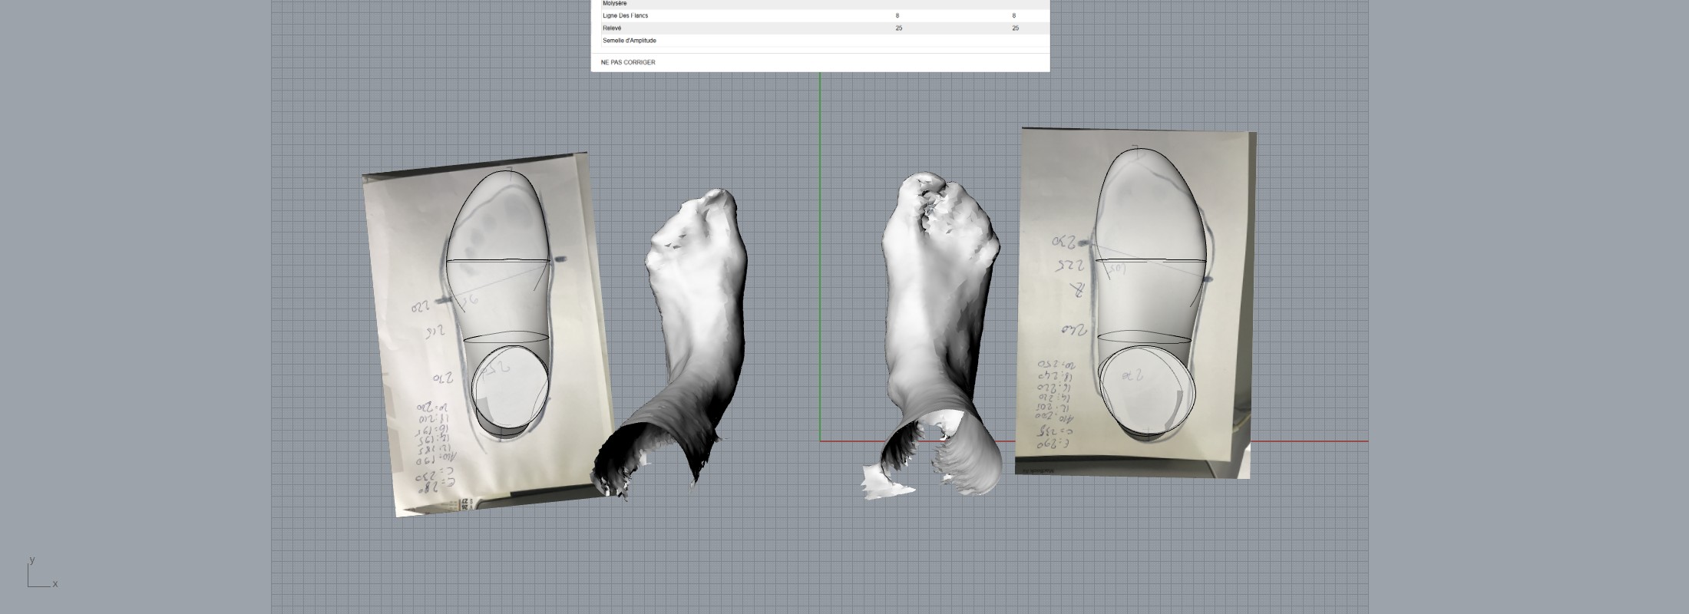
Task: Click the Semelle d'Amplitude row
Action: pos(630,41)
